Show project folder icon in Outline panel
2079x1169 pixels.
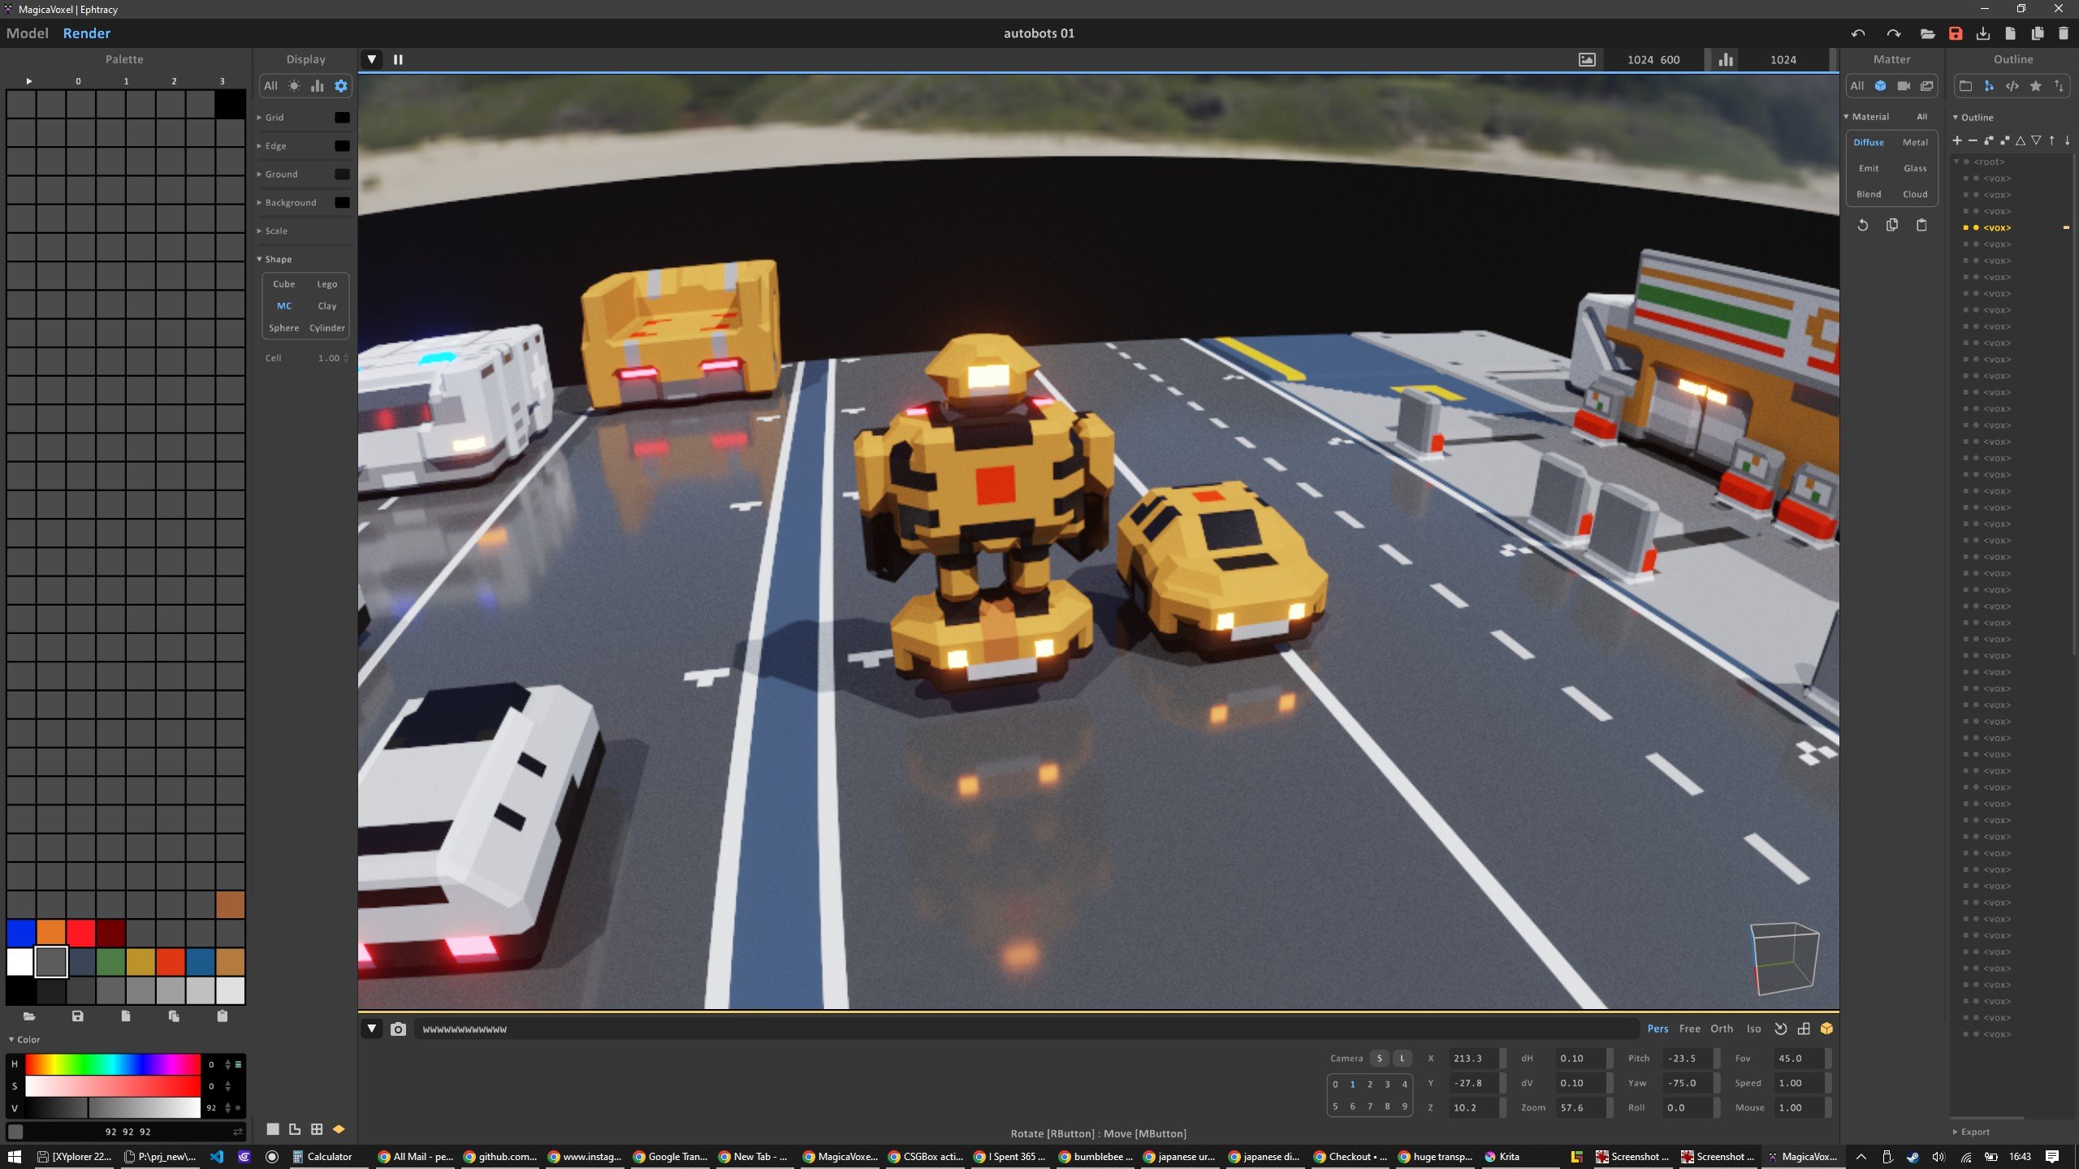coord(1965,85)
